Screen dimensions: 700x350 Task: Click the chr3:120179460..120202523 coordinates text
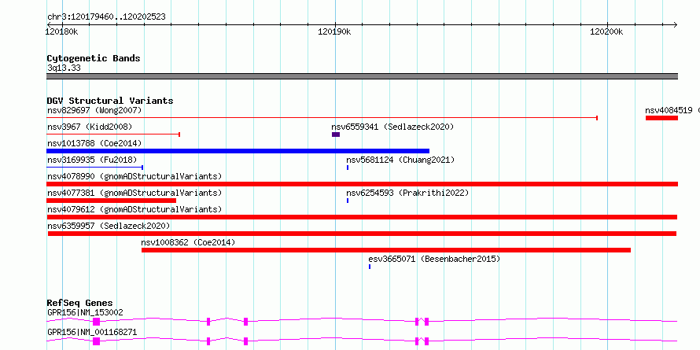[106, 17]
